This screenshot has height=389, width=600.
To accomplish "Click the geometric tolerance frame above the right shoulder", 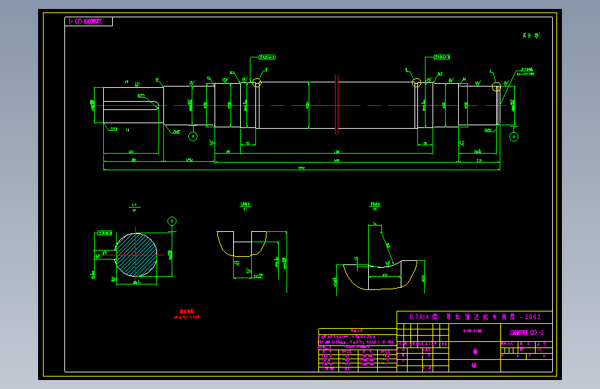I will coord(442,57).
